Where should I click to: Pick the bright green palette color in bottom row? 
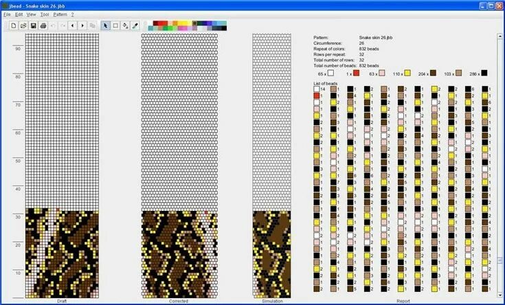point(170,28)
